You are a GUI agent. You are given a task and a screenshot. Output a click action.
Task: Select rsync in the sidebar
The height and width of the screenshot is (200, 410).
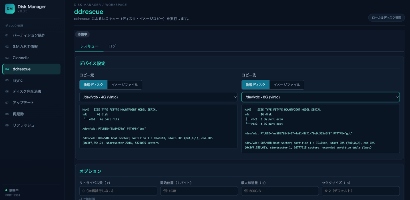pos(31,80)
